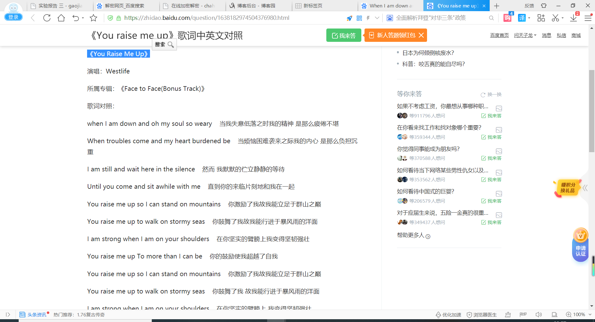Bookmark this page with the star icon
Image resolution: width=595 pixels, height=322 pixels.
click(93, 18)
